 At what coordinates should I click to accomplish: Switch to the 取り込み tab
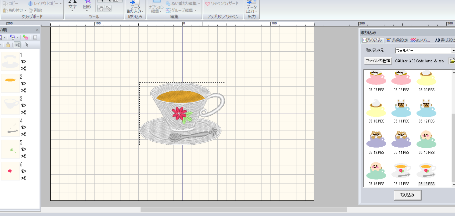coord(372,40)
